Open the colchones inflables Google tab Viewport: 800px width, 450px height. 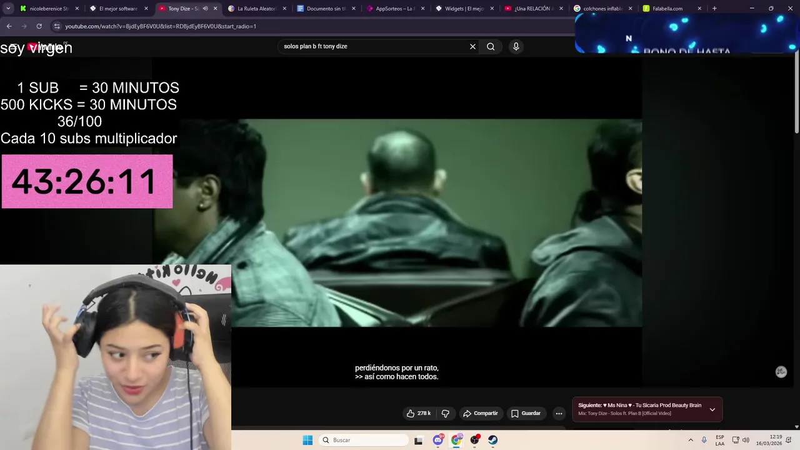(602, 9)
